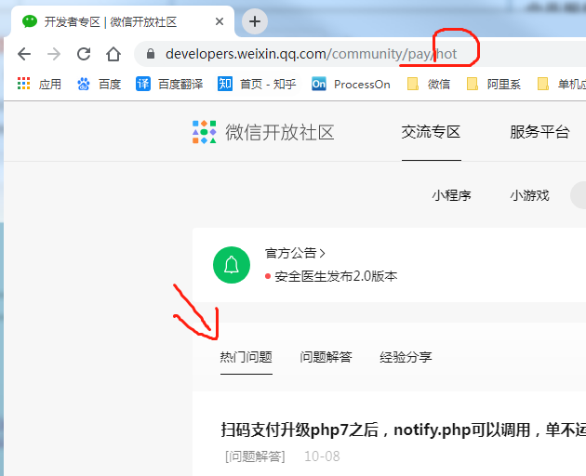Image resolution: width=586 pixels, height=476 pixels.
Task: Go to the browser home page icon
Action: pyautogui.click(x=113, y=54)
